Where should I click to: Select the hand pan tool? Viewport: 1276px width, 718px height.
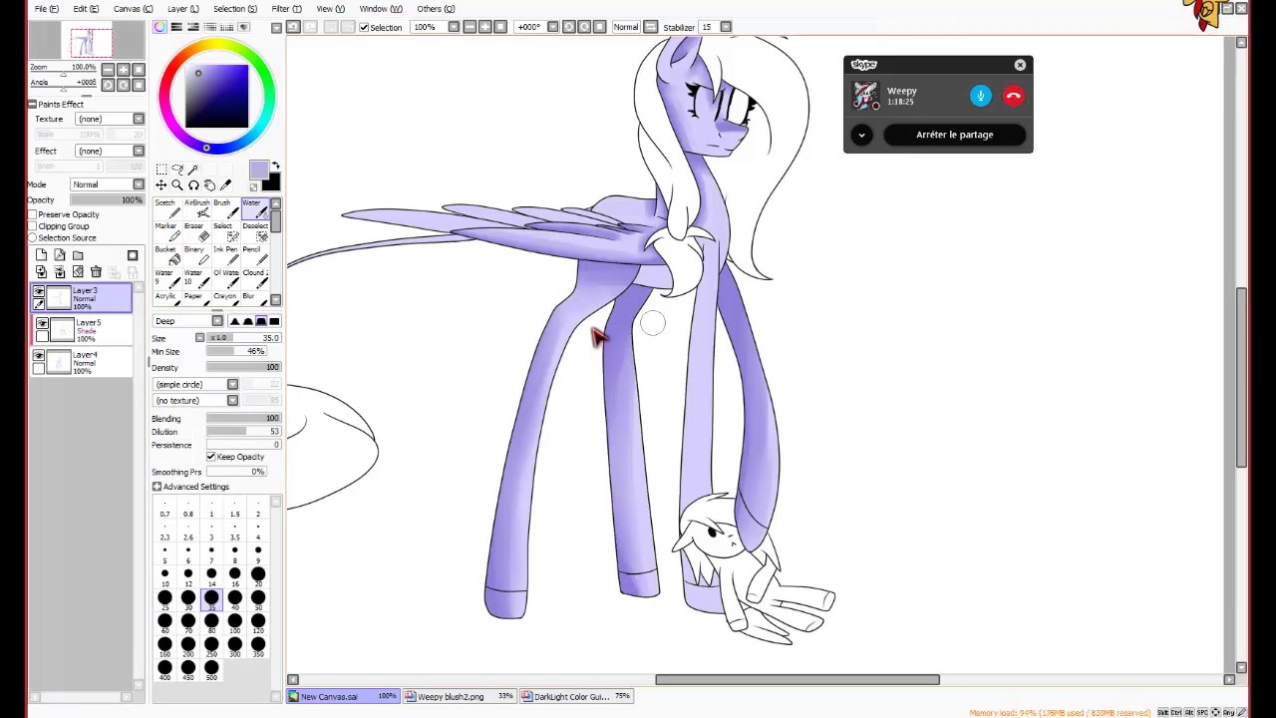pyautogui.click(x=209, y=185)
